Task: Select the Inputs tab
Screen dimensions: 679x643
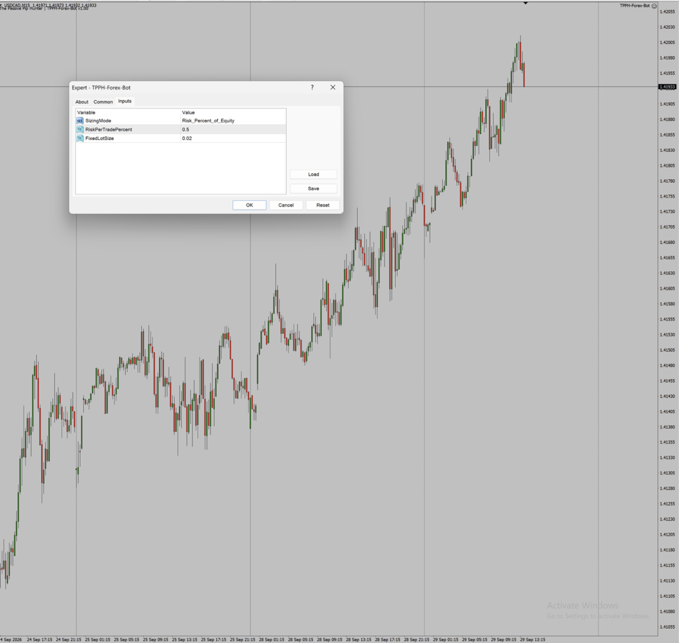Action: click(x=125, y=101)
